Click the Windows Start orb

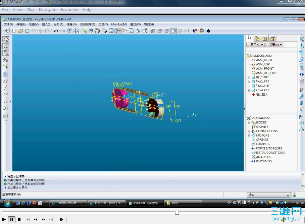[x=7, y=203]
